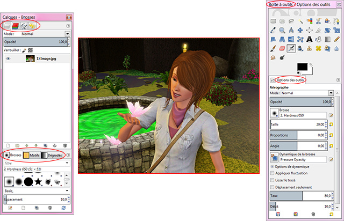
Task: Raise the layer with green up arrow
Action: pyautogui.click(x=27, y=145)
